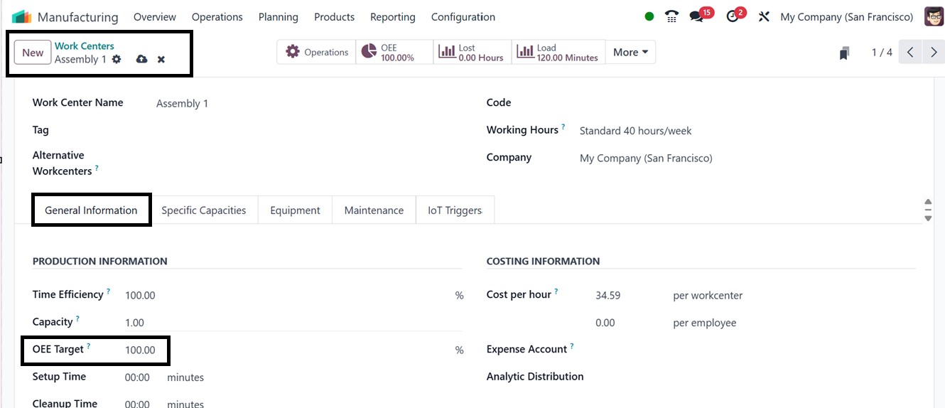Follow the Work Centers breadcrumb link
The height and width of the screenshot is (408, 945).
(84, 45)
